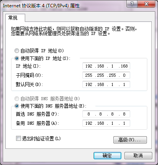Confirm with the 确定 button

click(x=107, y=155)
